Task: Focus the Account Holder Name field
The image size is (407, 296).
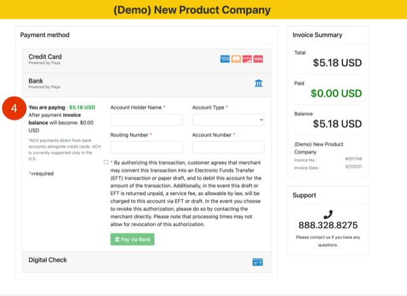Action: [146, 120]
